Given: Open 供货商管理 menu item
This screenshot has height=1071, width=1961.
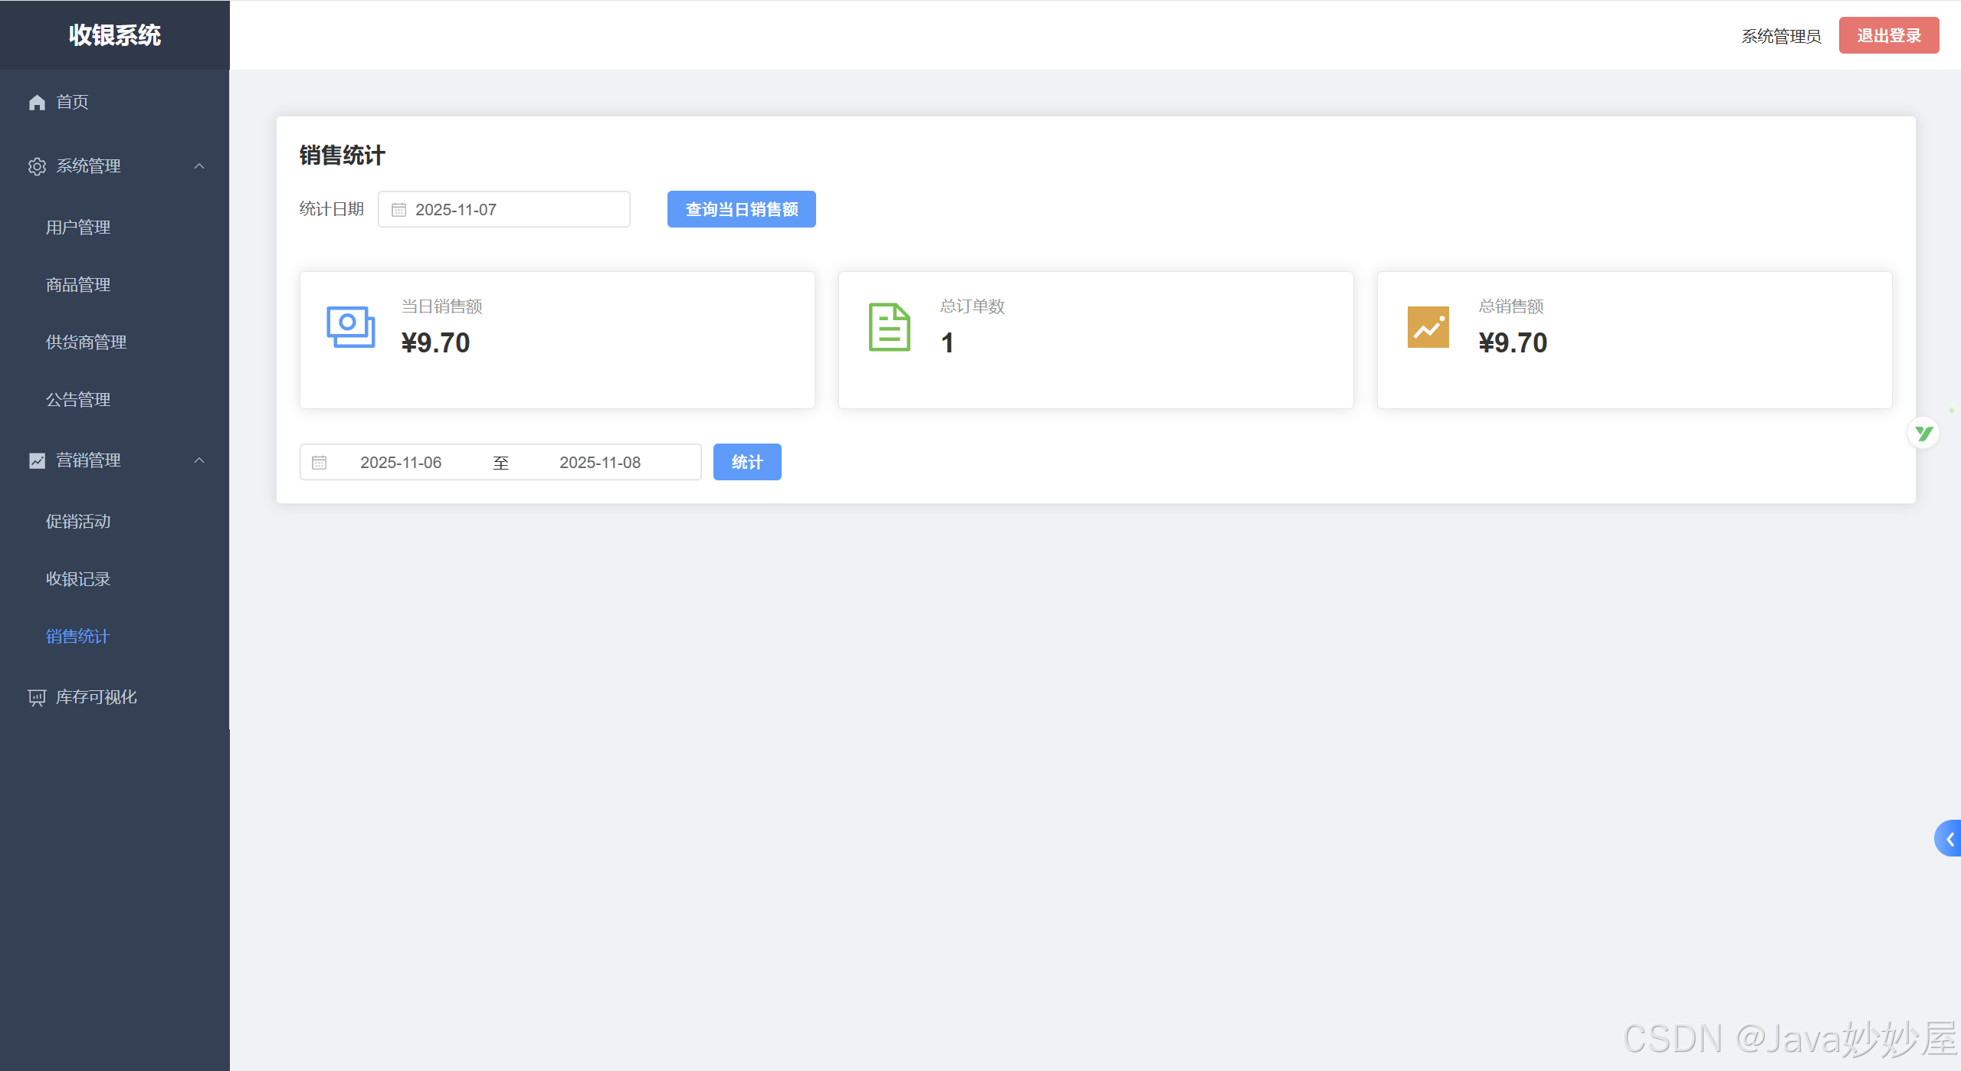Looking at the screenshot, I should pyautogui.click(x=86, y=342).
